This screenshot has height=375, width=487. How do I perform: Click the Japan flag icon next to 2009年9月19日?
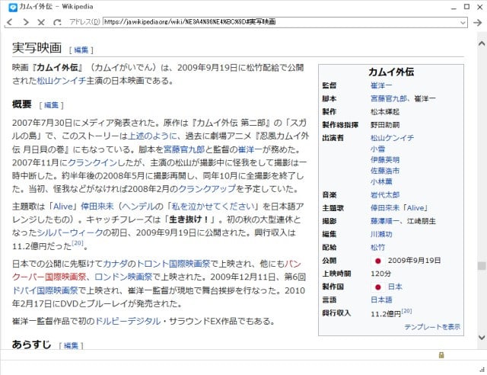[x=377, y=261]
